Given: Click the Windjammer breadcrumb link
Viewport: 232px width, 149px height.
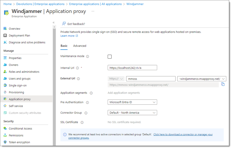Looking at the screenshot, I should (x=135, y=4).
